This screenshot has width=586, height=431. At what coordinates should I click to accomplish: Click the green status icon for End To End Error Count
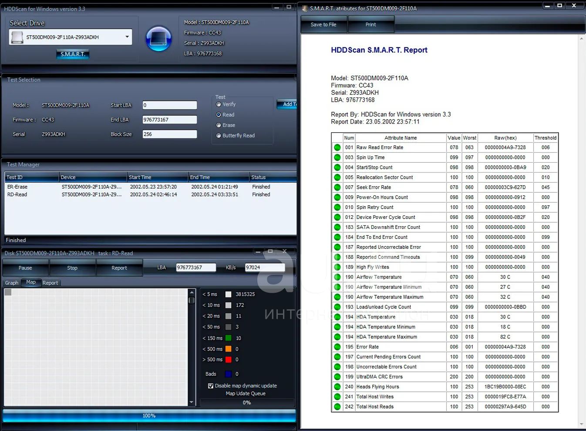point(337,237)
